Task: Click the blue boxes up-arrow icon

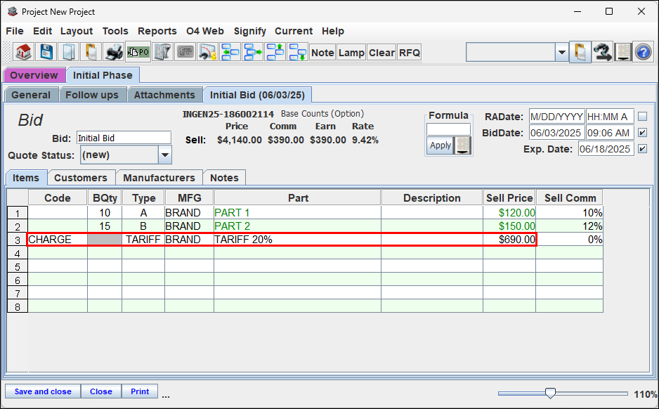Action: (x=275, y=53)
